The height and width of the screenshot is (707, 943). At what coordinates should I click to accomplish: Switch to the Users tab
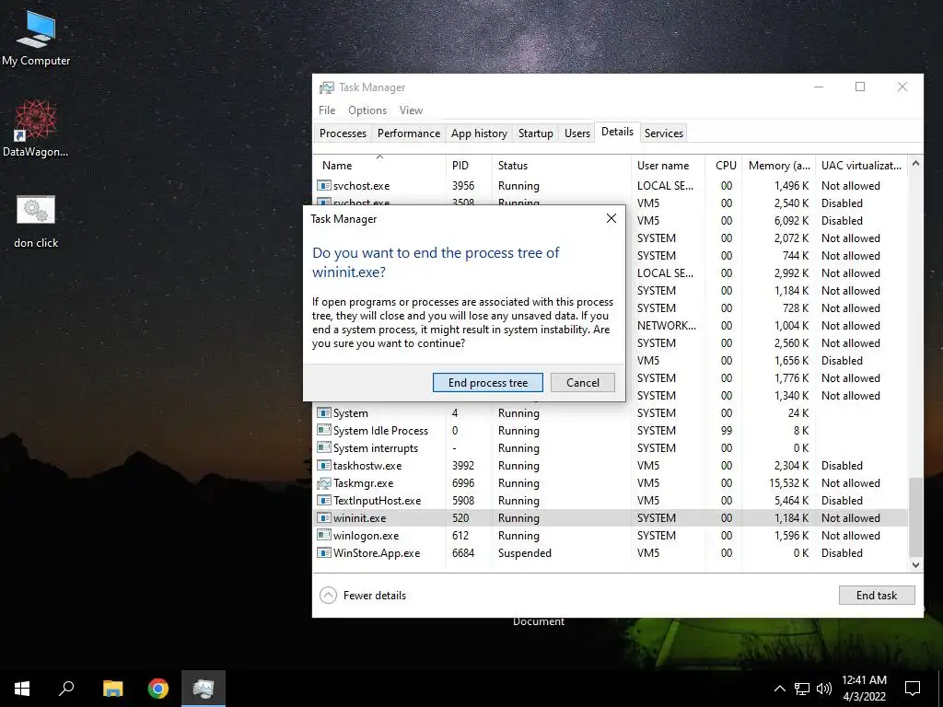point(577,133)
